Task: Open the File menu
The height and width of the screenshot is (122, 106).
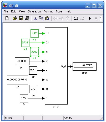Action: (x=6, y=11)
